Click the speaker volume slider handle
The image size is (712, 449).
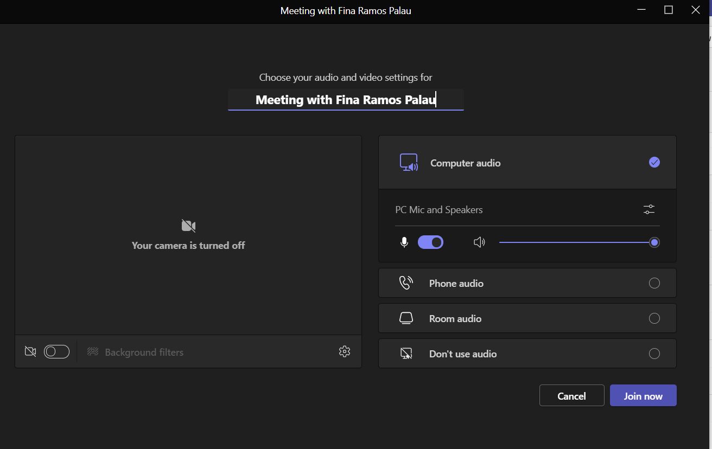[654, 242]
